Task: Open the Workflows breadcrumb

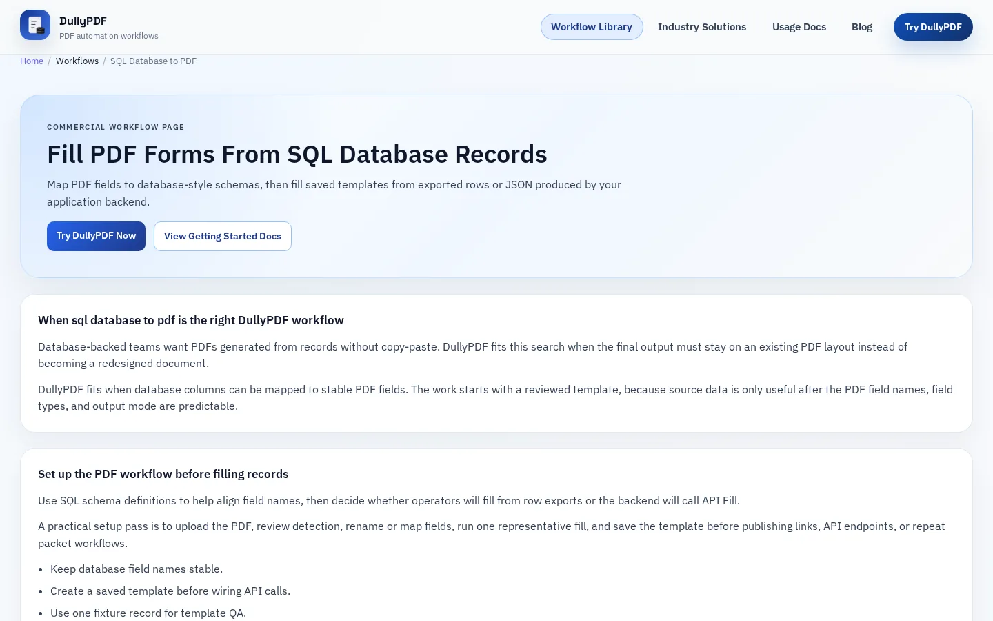Action: tap(77, 61)
